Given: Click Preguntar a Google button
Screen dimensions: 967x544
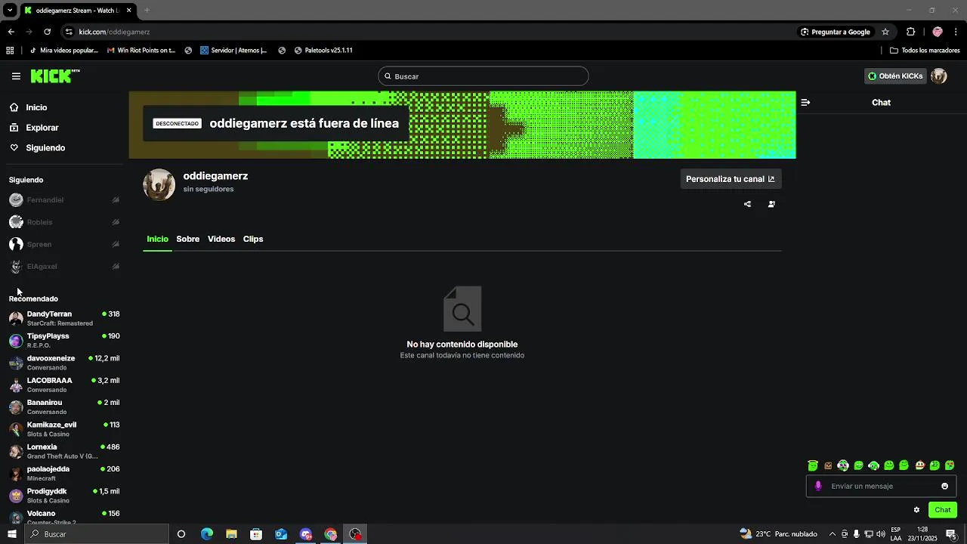Looking at the screenshot, I should coord(836,32).
